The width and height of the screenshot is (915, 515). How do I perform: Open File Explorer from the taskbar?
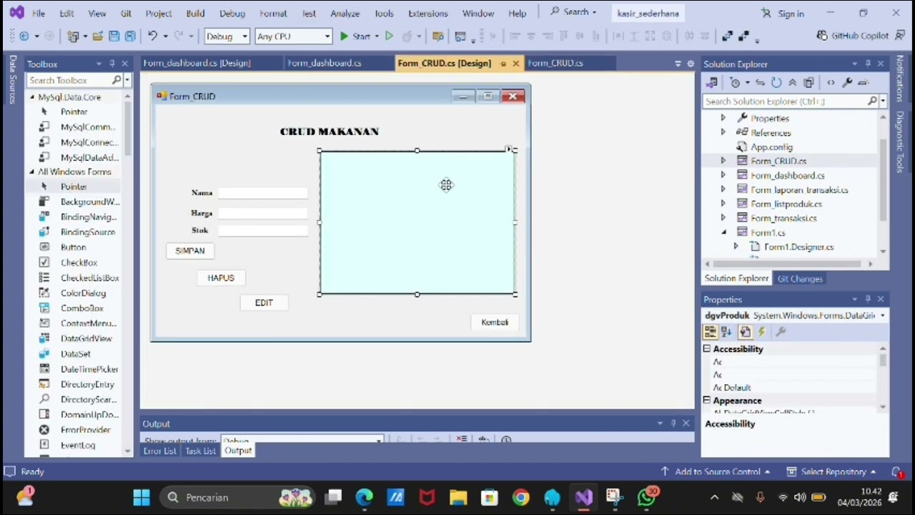point(458,498)
